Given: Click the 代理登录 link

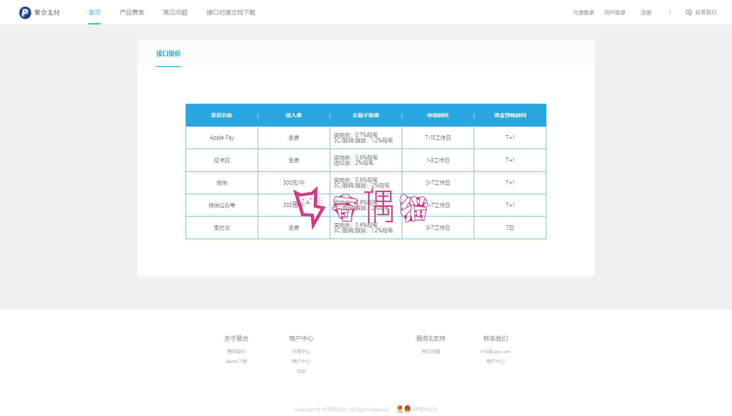Looking at the screenshot, I should point(583,13).
